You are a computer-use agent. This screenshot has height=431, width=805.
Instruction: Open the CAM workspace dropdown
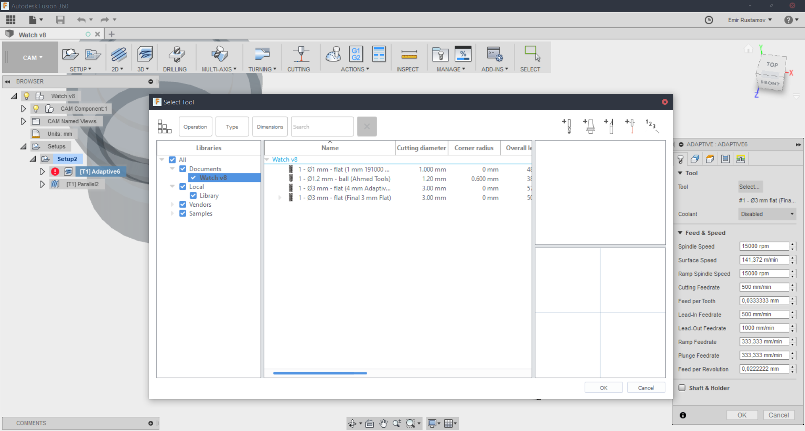[x=32, y=57]
